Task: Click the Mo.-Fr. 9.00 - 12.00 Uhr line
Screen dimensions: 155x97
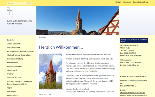Action: coord(131,63)
